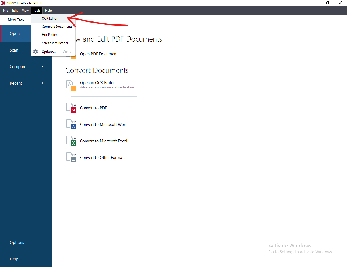This screenshot has height=267, width=347.
Task: Choose Compare Documents in Tools menu
Action: click(57, 27)
